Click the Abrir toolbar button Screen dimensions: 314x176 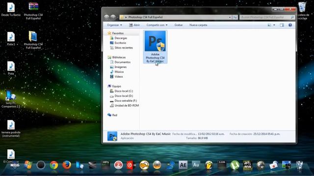pyautogui.click(x=134, y=25)
